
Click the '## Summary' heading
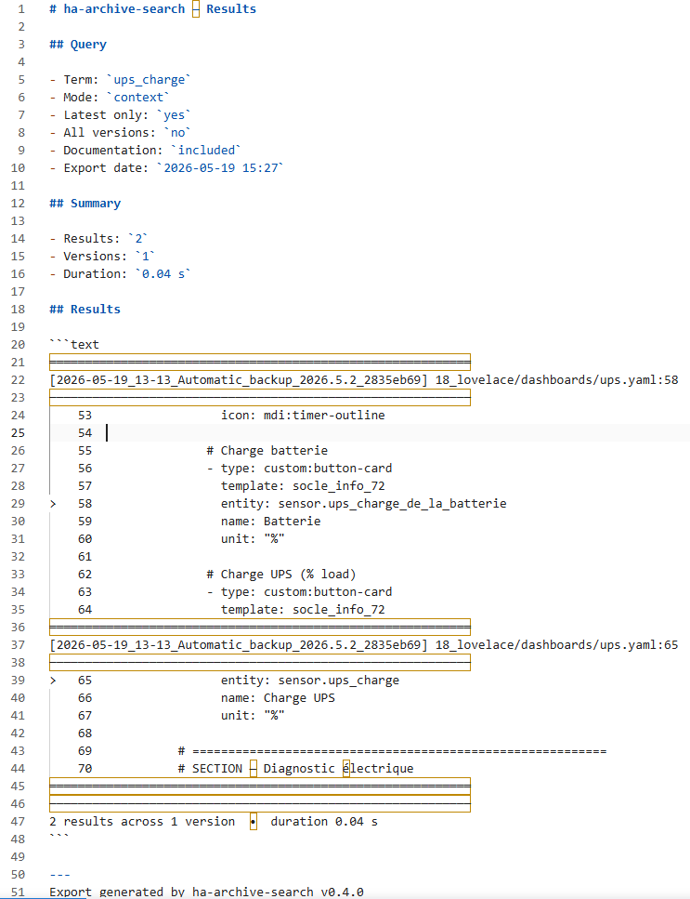point(85,204)
